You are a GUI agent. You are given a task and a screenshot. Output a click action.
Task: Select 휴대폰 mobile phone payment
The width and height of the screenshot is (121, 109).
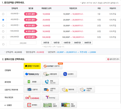pos(32,82)
